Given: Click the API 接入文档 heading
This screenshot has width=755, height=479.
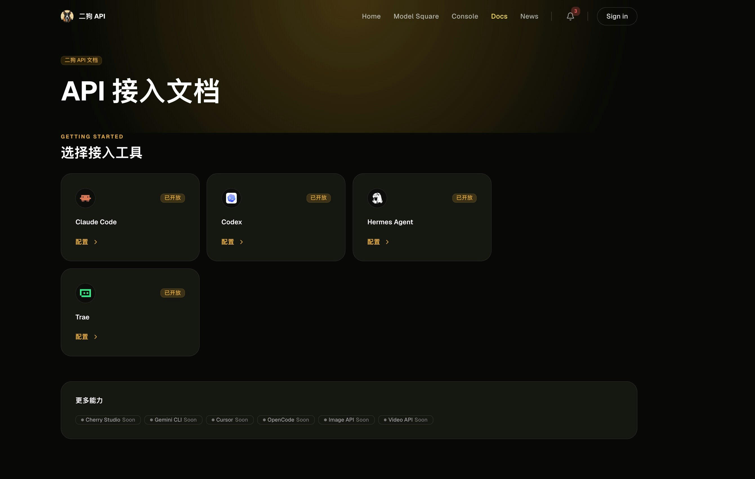Looking at the screenshot, I should 140,91.
